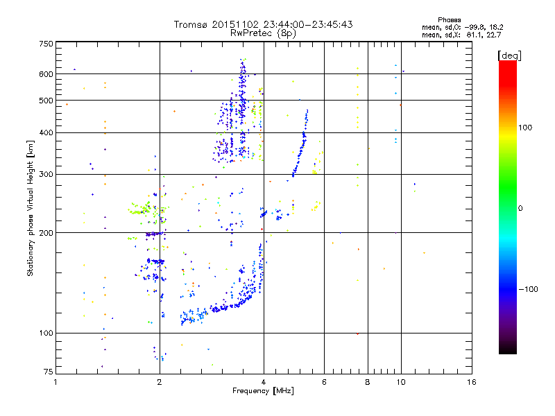Click the y-axis tick label '300'

[46, 175]
